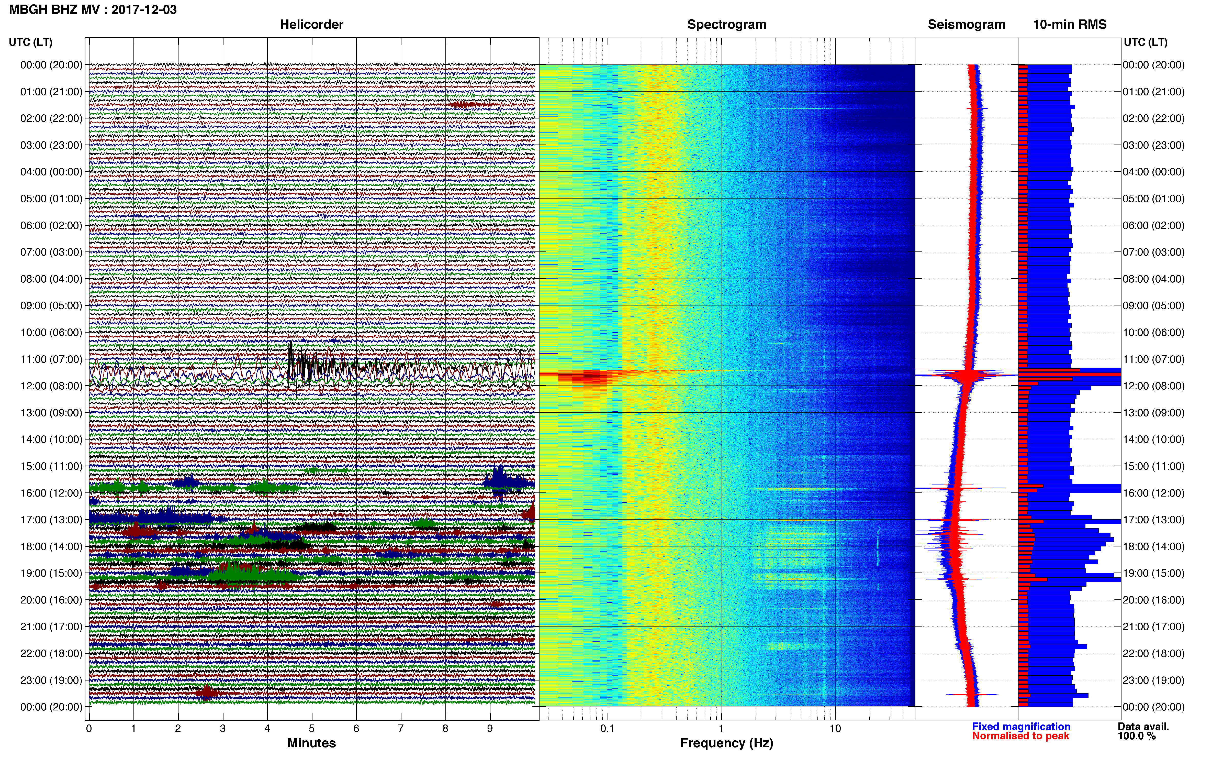Viewport: 1212px width, 758px height.
Task: Click the '0.1' frequency tick label
Action: [607, 728]
